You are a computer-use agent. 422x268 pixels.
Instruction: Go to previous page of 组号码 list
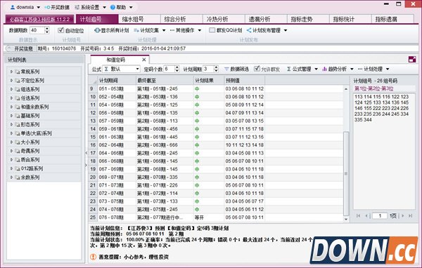coord(366,215)
